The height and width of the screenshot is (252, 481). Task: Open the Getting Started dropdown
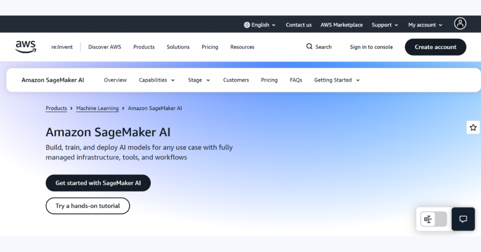(x=337, y=80)
